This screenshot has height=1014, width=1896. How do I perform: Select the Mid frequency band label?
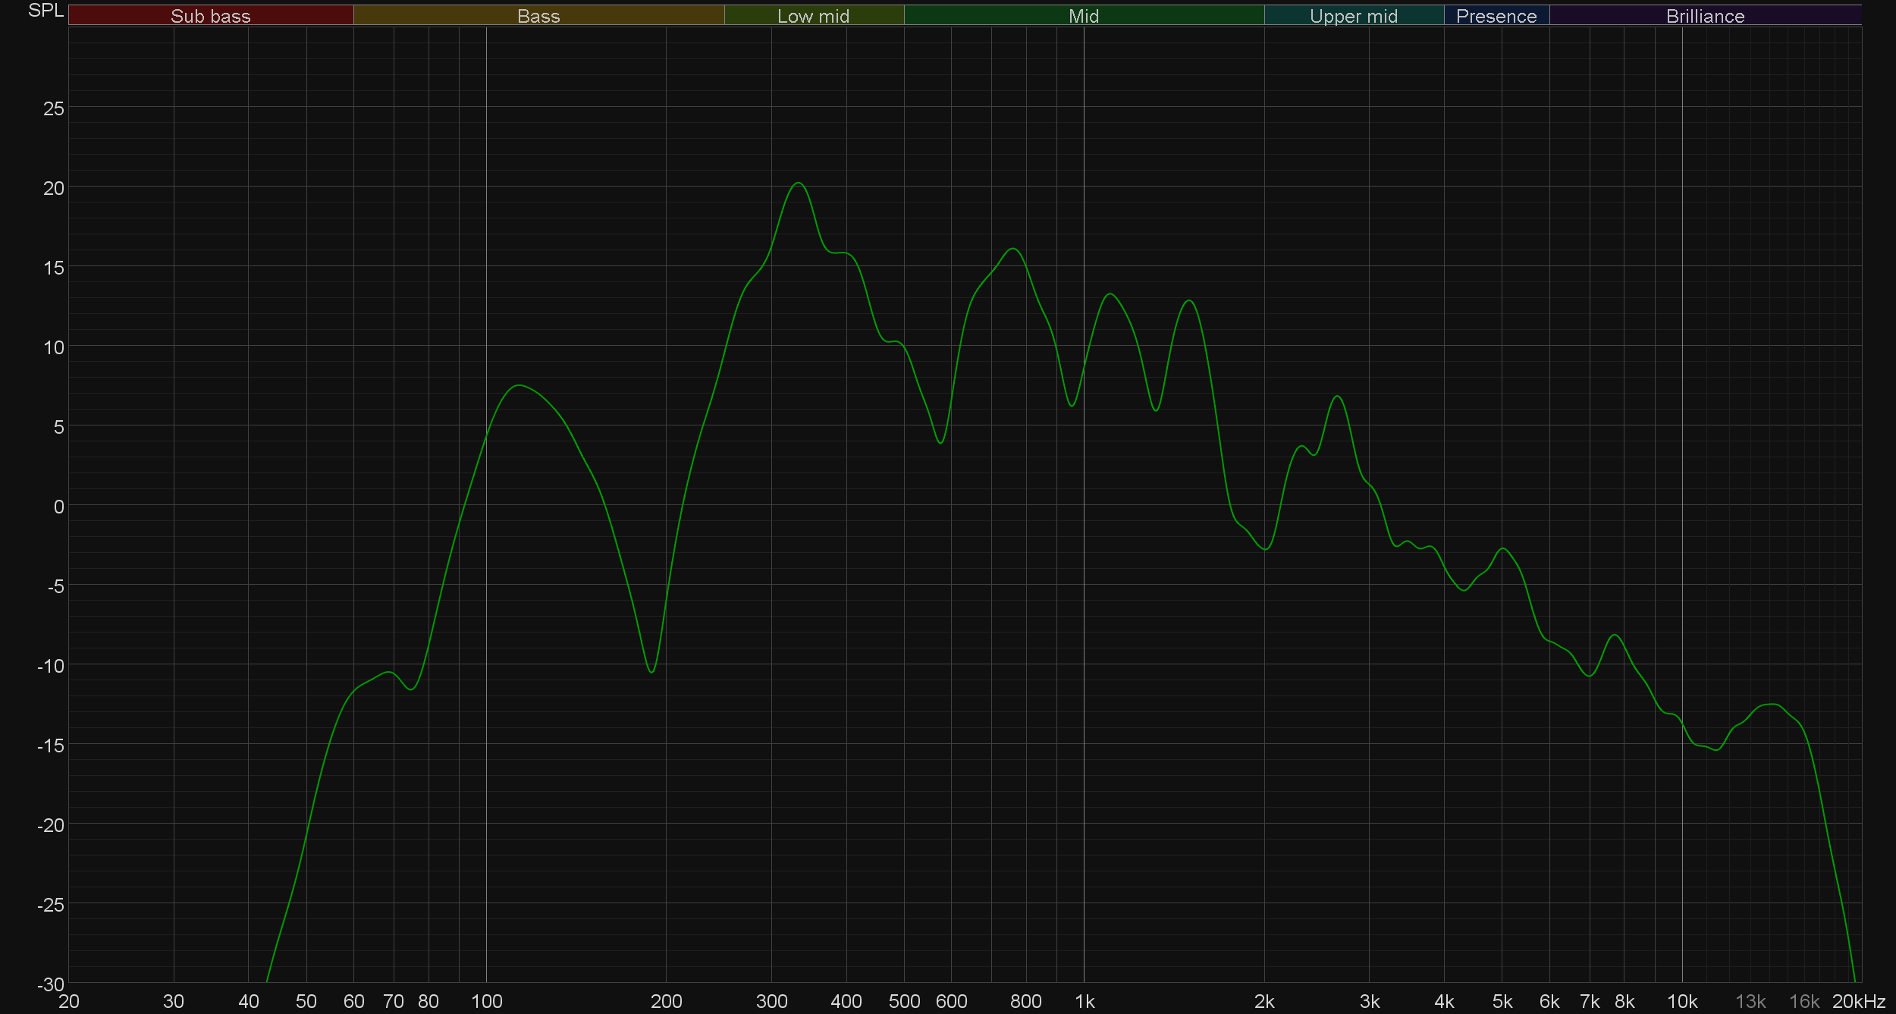click(x=1083, y=16)
